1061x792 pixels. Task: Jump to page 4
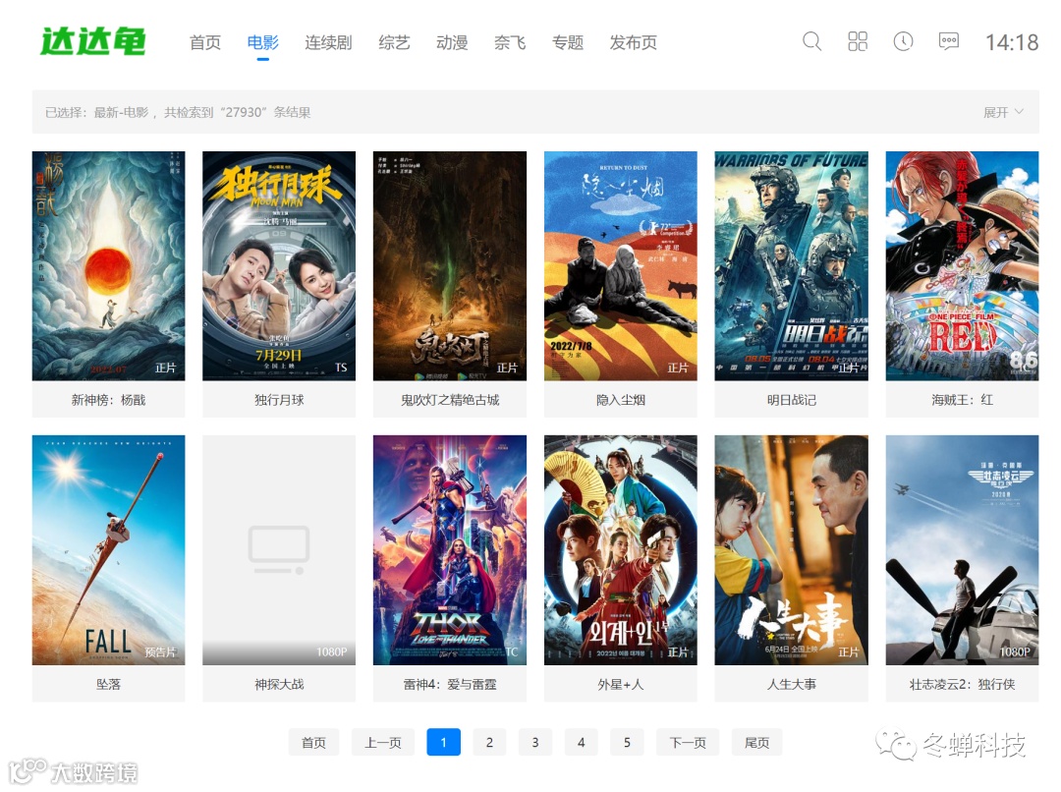click(582, 743)
